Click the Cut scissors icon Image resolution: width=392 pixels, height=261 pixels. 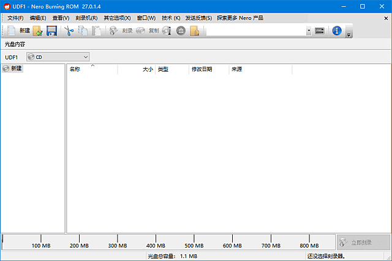[69, 31]
